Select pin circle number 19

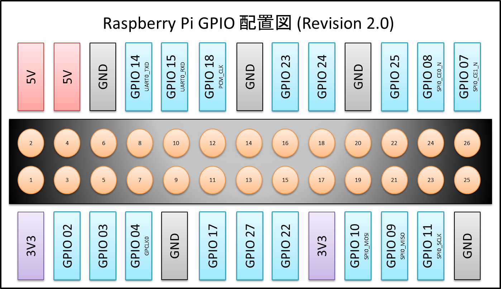click(358, 180)
